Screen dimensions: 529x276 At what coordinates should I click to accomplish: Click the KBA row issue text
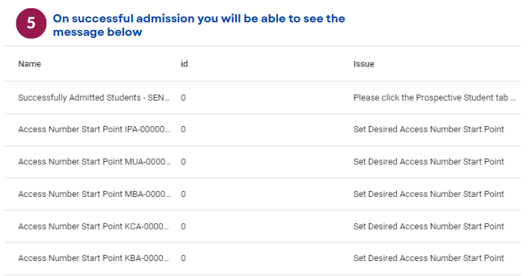tap(428, 258)
